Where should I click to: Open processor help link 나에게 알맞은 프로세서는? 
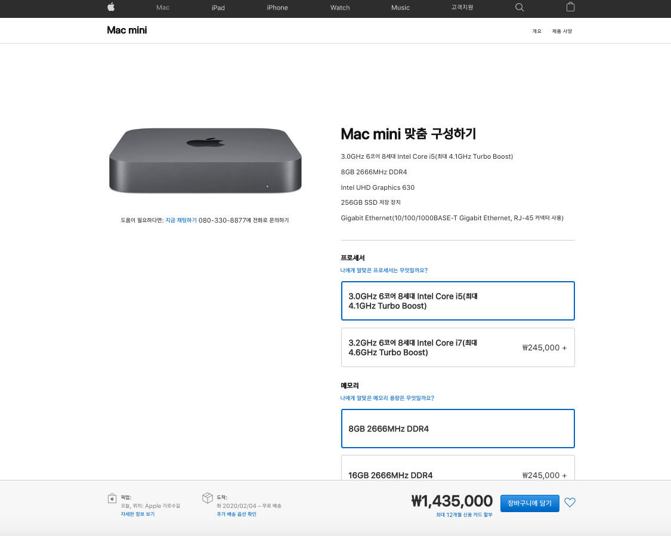point(384,270)
